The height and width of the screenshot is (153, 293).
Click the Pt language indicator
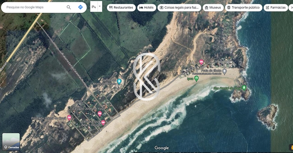tap(94, 7)
